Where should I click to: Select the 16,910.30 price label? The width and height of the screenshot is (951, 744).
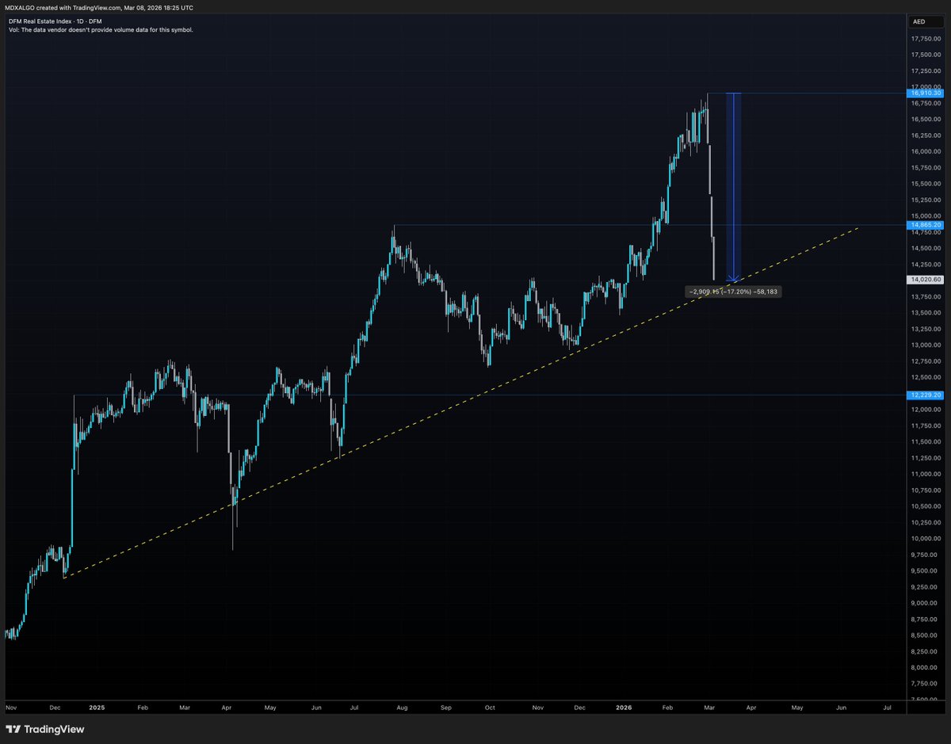(926, 93)
